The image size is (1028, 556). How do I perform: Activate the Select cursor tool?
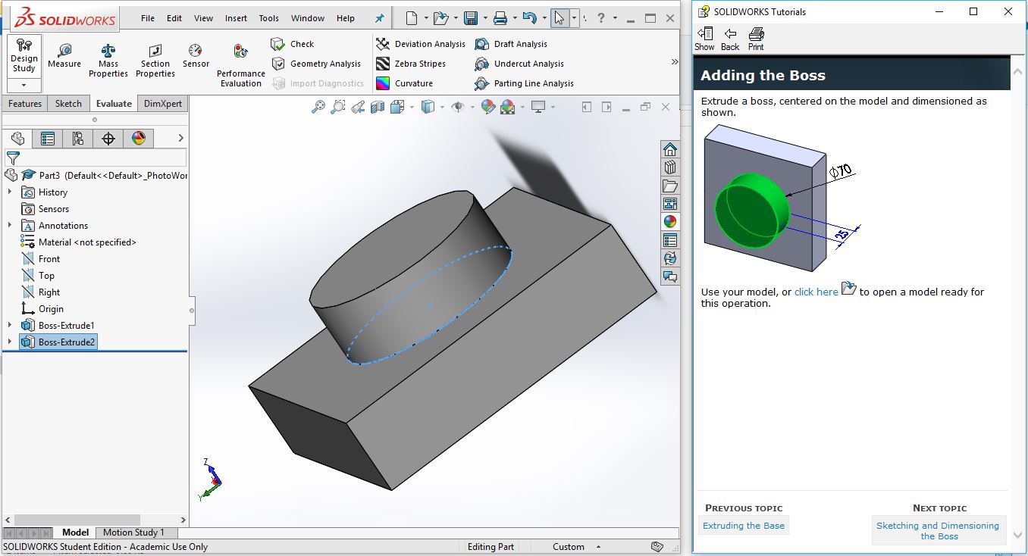tap(559, 17)
